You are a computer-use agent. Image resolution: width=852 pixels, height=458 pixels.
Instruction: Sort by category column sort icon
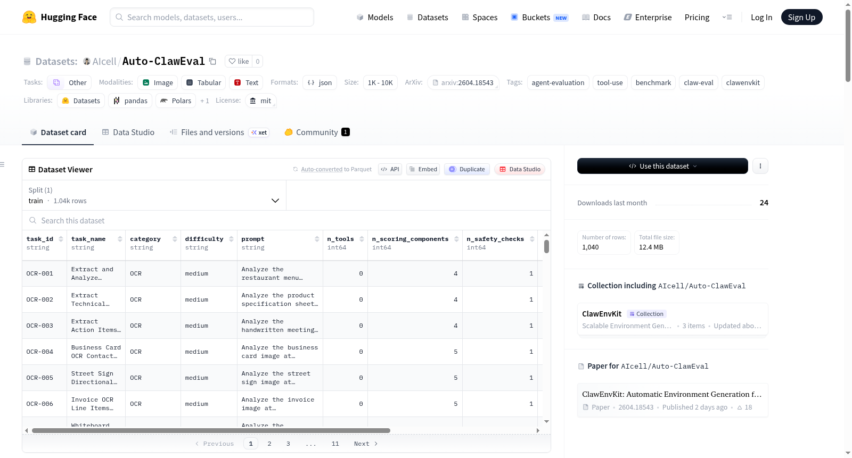tap(175, 239)
